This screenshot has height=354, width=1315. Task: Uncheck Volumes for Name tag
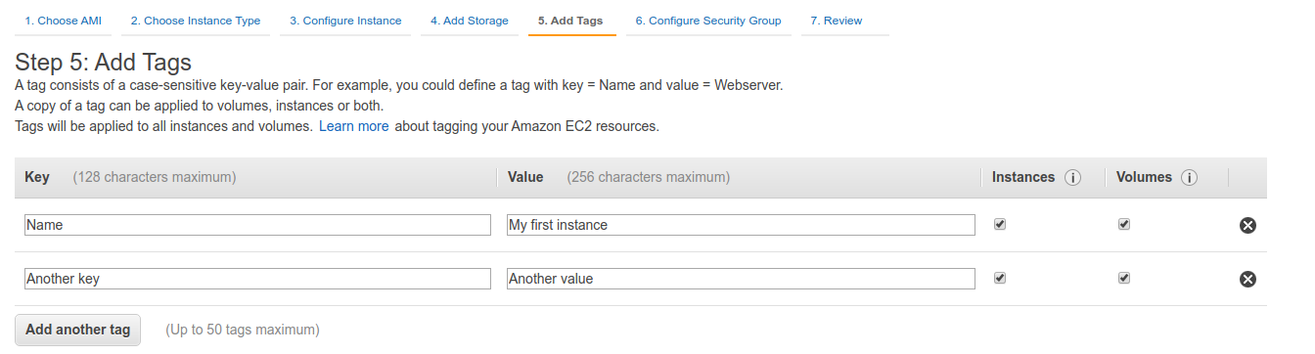(x=1124, y=224)
